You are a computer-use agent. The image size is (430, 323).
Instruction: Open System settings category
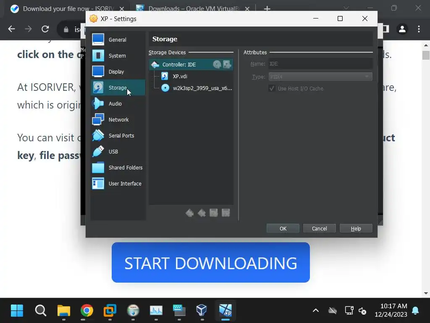pos(118,56)
